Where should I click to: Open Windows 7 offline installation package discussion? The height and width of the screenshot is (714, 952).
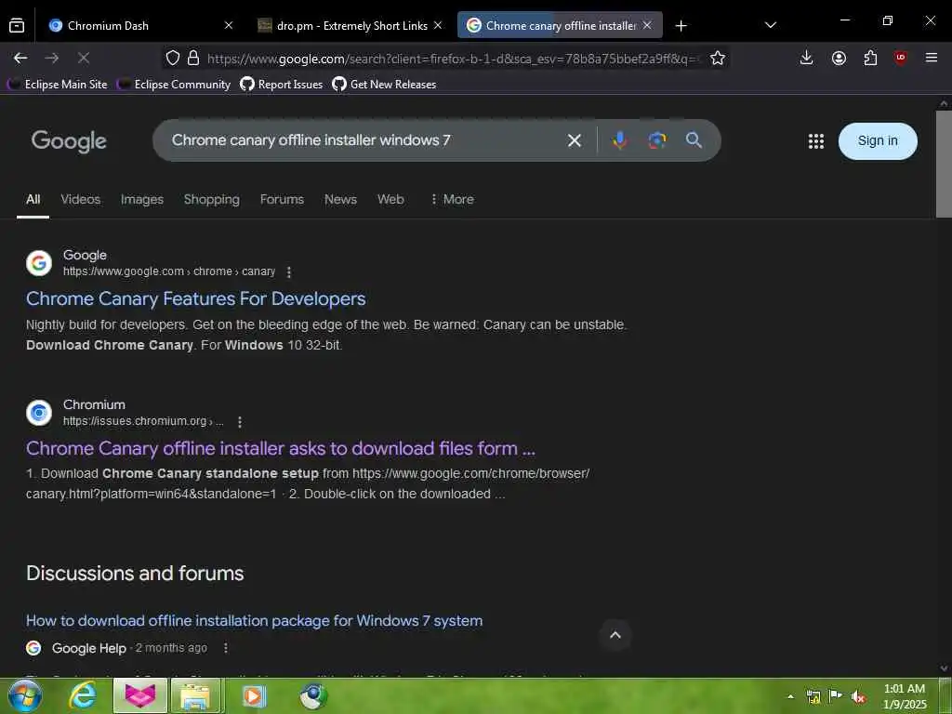pos(255,620)
